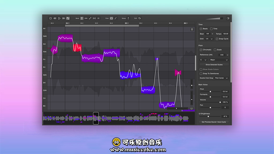
Task: Choose the pitch curve view icon
Action: [116, 18]
